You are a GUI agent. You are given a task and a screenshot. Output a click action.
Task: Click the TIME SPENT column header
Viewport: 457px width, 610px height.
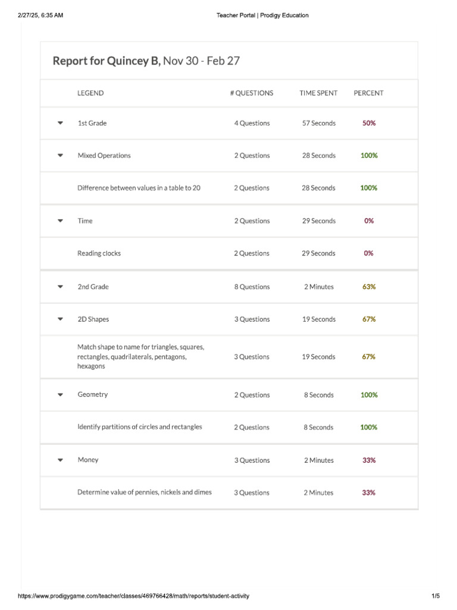(x=318, y=93)
